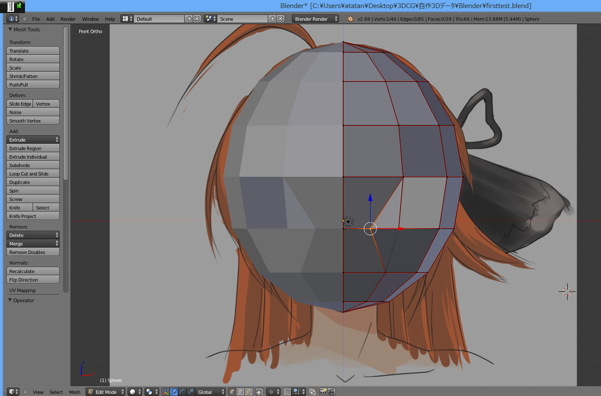The height and width of the screenshot is (396, 601).
Task: Toggle snap during transform magnet icon
Action: (287, 392)
